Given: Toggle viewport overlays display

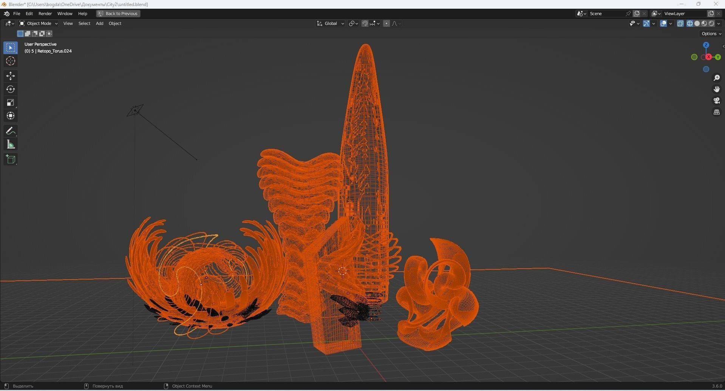Looking at the screenshot, I should tap(663, 23).
